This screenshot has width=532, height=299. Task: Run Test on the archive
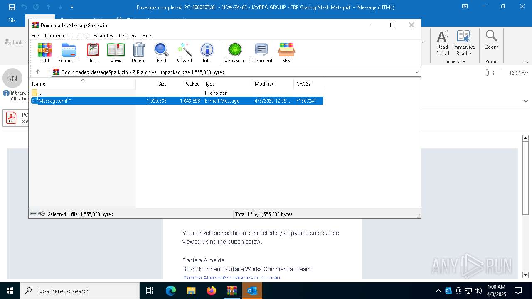tap(93, 53)
